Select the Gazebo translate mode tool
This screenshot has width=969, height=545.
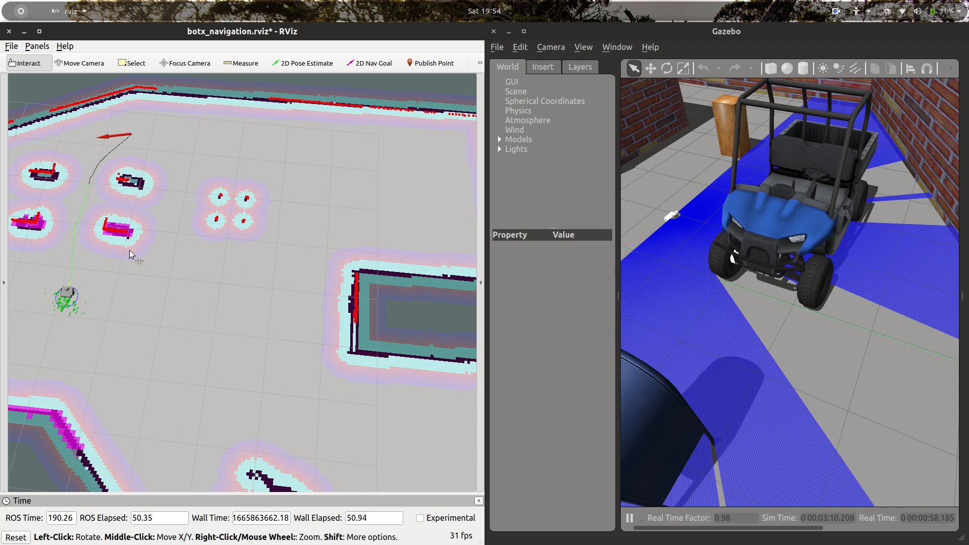point(651,69)
